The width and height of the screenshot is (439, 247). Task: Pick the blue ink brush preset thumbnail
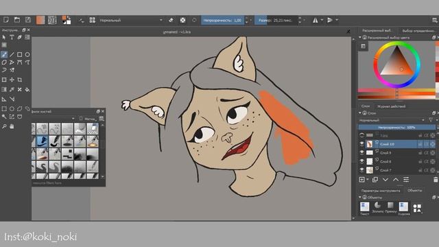(42, 141)
